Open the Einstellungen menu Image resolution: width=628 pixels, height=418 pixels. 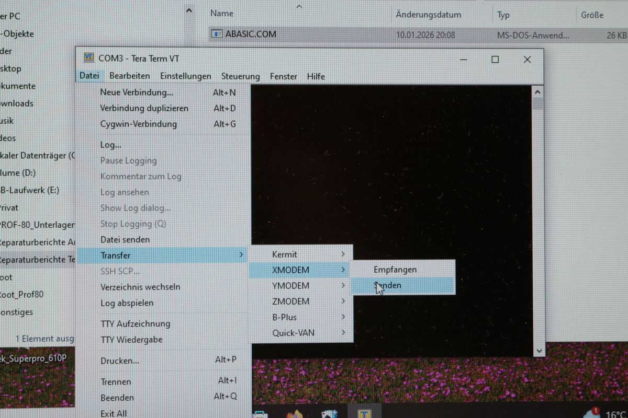(185, 76)
